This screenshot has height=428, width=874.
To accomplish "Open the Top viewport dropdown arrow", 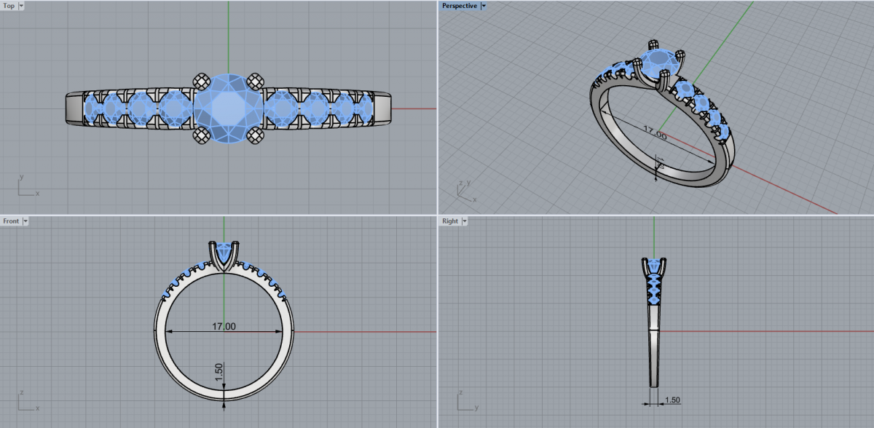I will coord(20,6).
